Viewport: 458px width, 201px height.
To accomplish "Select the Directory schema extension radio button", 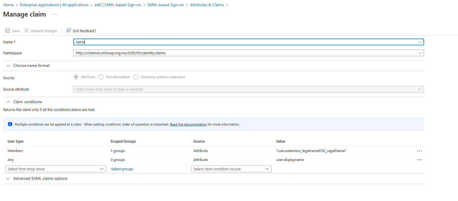I will click(136, 77).
